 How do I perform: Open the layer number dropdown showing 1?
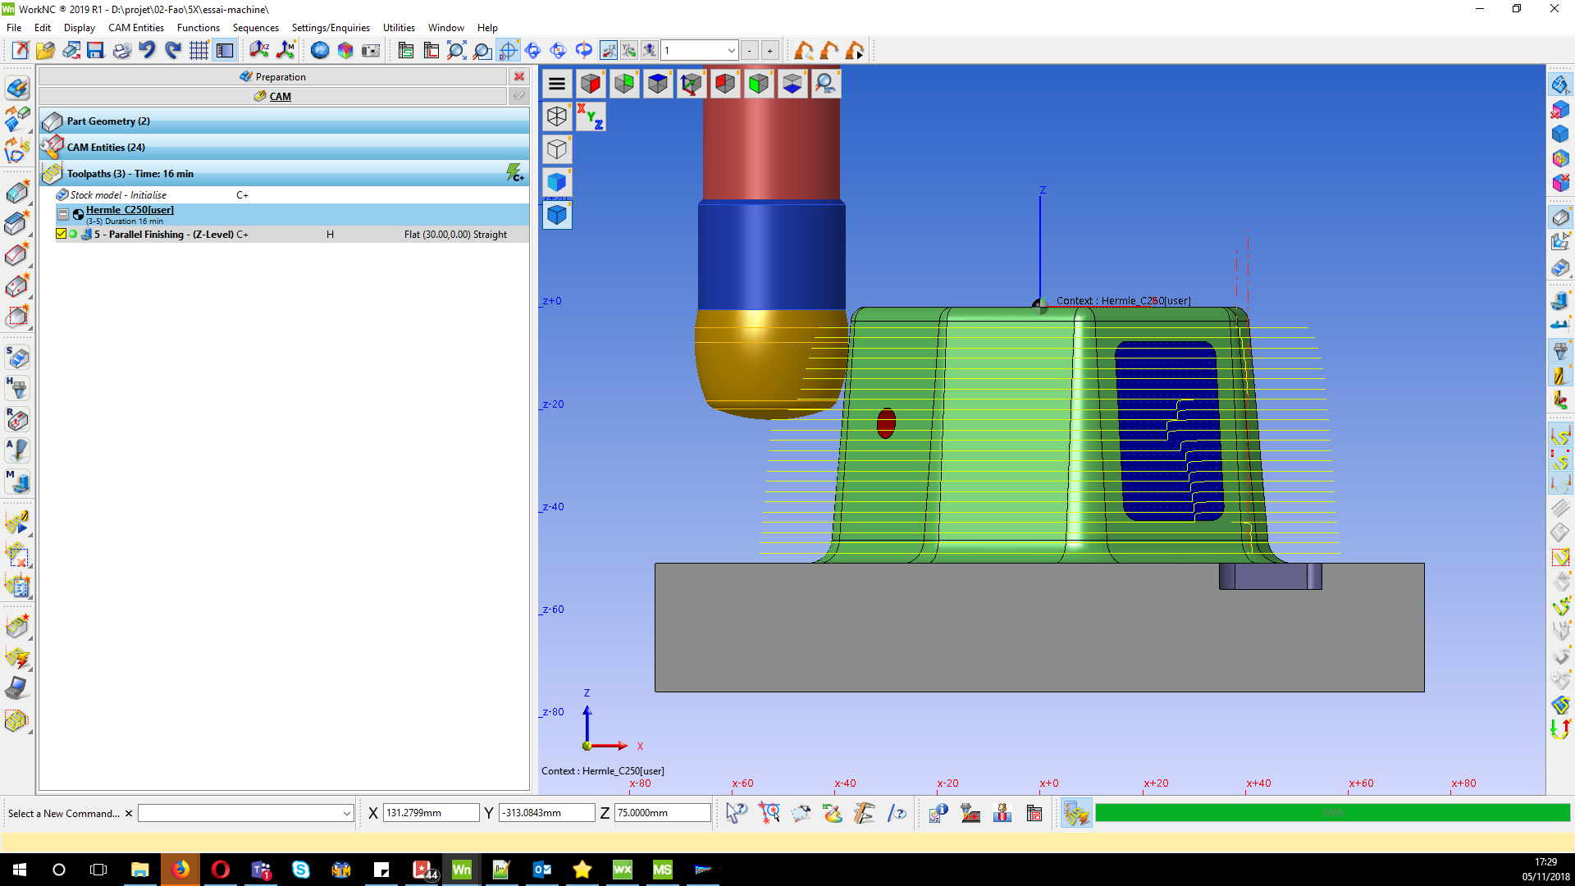731,51
